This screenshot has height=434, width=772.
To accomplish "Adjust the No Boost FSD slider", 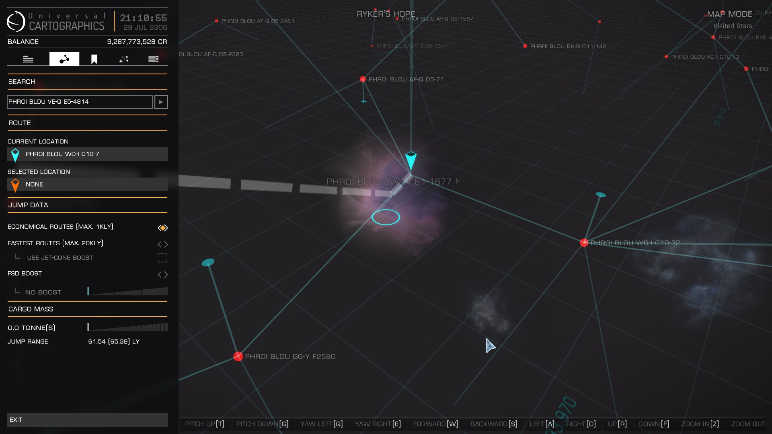I will pyautogui.click(x=127, y=291).
